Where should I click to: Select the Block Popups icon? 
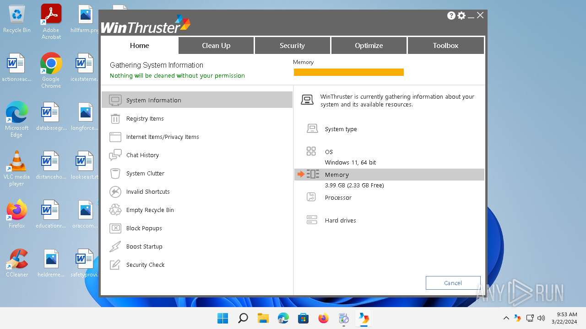coord(115,228)
